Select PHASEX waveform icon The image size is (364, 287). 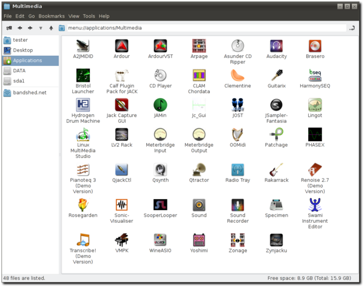(315, 134)
